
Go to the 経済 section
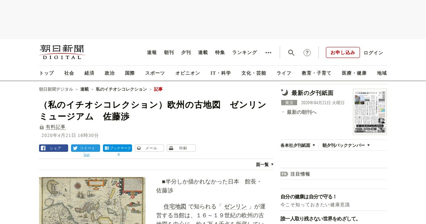point(89,73)
